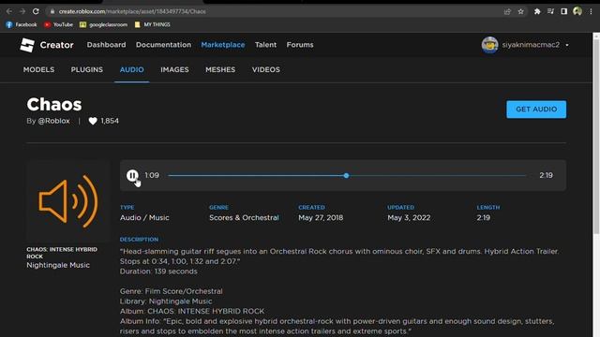
Task: Click the May 27, 2018 created date
Action: click(x=321, y=217)
